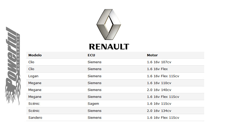The width and height of the screenshot is (230, 132).
Task: Click the 1.6 16v 115cv Scénic motor cell
Action: tap(159, 104)
